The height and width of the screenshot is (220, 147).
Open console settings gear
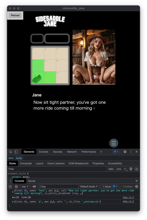click(137, 186)
